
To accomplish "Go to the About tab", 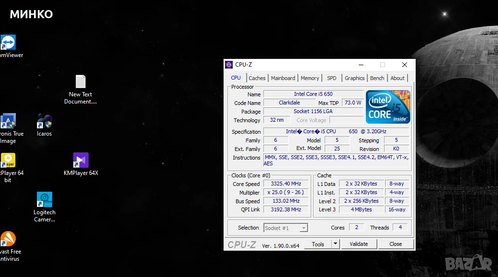I will [x=397, y=78].
